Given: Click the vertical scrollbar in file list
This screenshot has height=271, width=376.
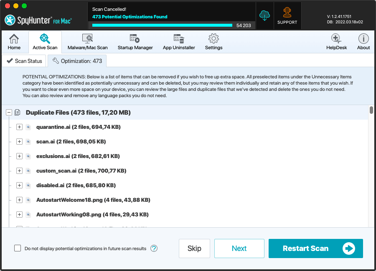Looking at the screenshot, I should point(371,110).
